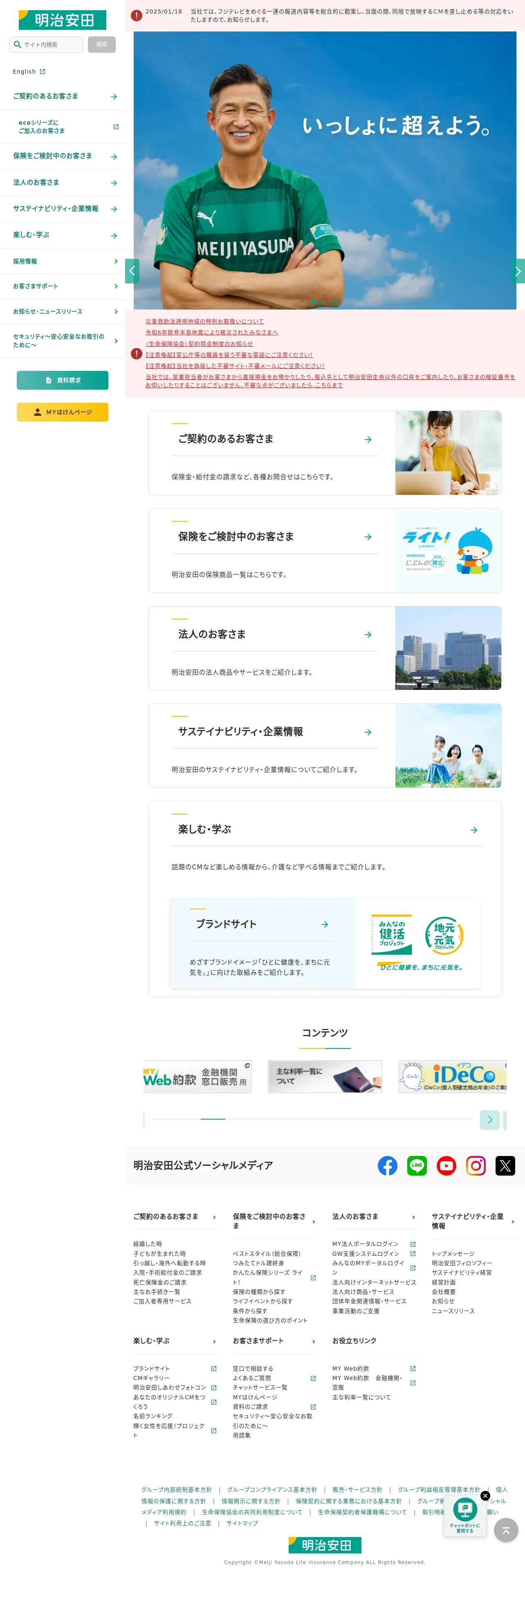525x1607 pixels.
Task: Open 保険をご検討中のお客さま sidebar menu
Action: [62, 156]
